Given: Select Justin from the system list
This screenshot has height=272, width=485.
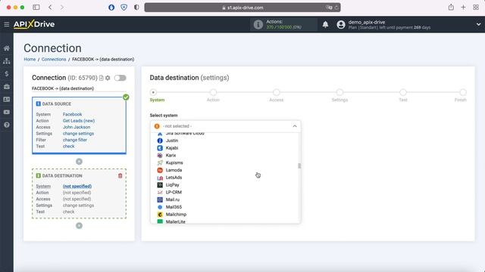Looking at the screenshot, I should coord(225,141).
